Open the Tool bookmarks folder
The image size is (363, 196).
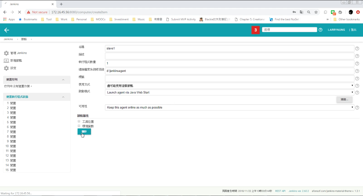coord(47,19)
